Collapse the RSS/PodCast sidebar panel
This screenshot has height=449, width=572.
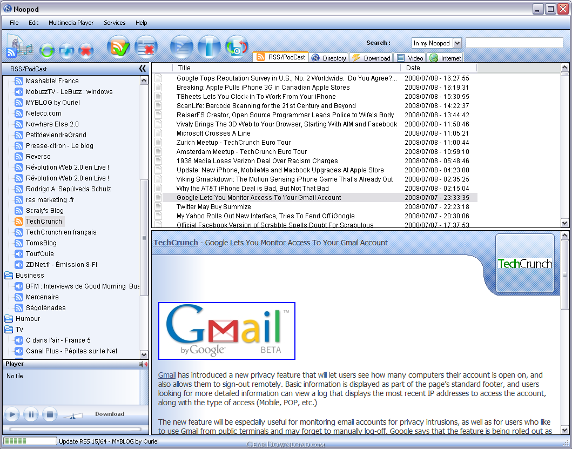142,69
